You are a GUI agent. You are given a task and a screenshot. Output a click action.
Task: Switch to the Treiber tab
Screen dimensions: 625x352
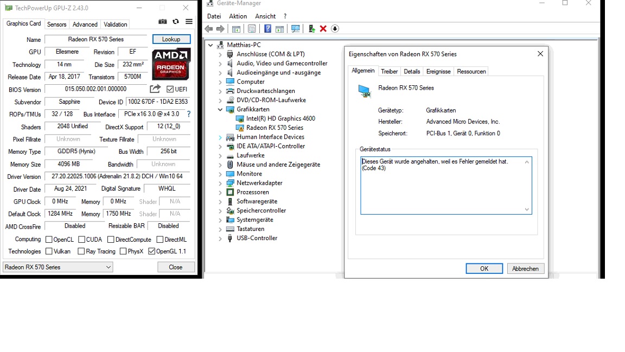click(389, 72)
